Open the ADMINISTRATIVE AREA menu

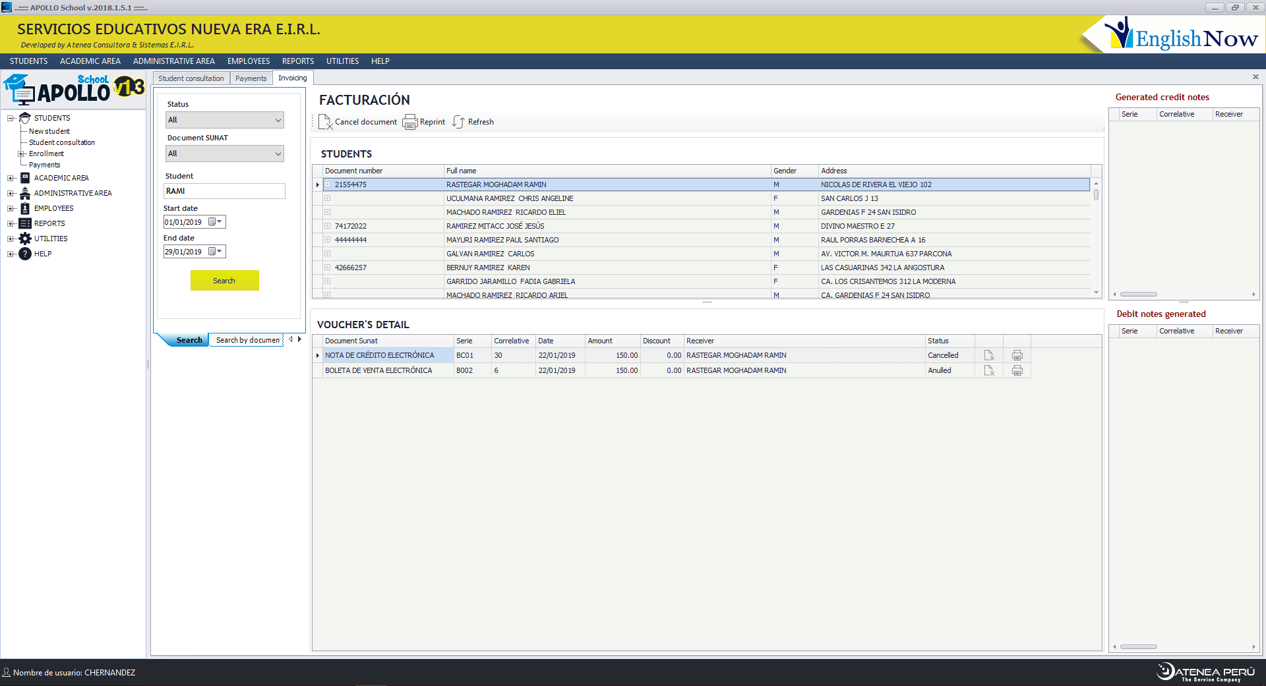tap(173, 61)
